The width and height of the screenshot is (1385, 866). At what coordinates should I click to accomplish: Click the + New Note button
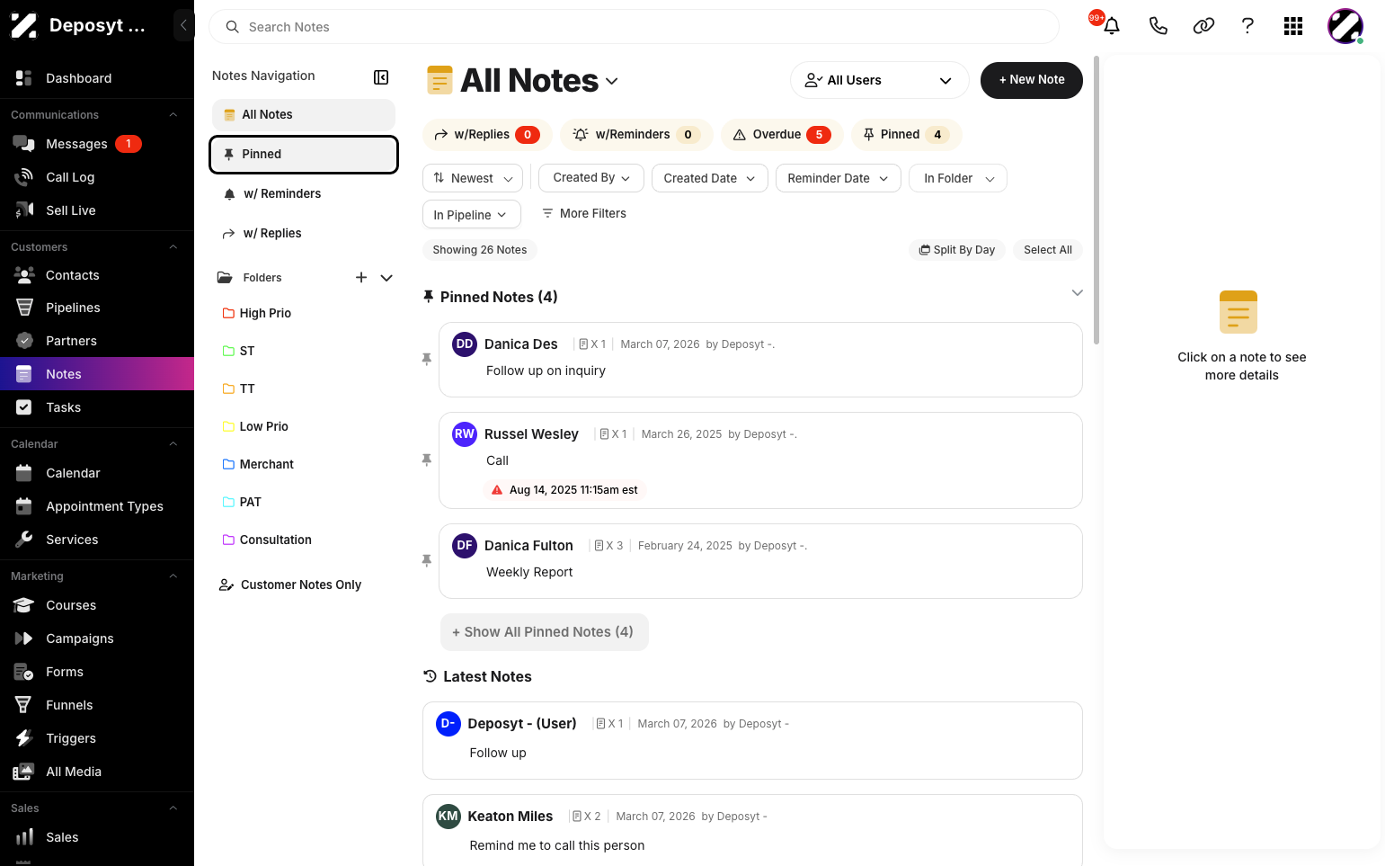(x=1032, y=80)
